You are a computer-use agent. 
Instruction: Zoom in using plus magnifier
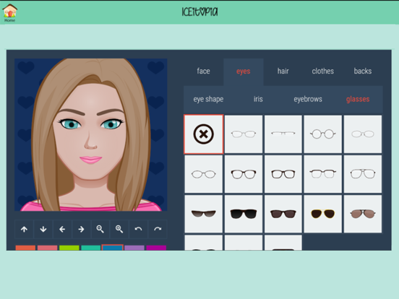[x=119, y=230]
